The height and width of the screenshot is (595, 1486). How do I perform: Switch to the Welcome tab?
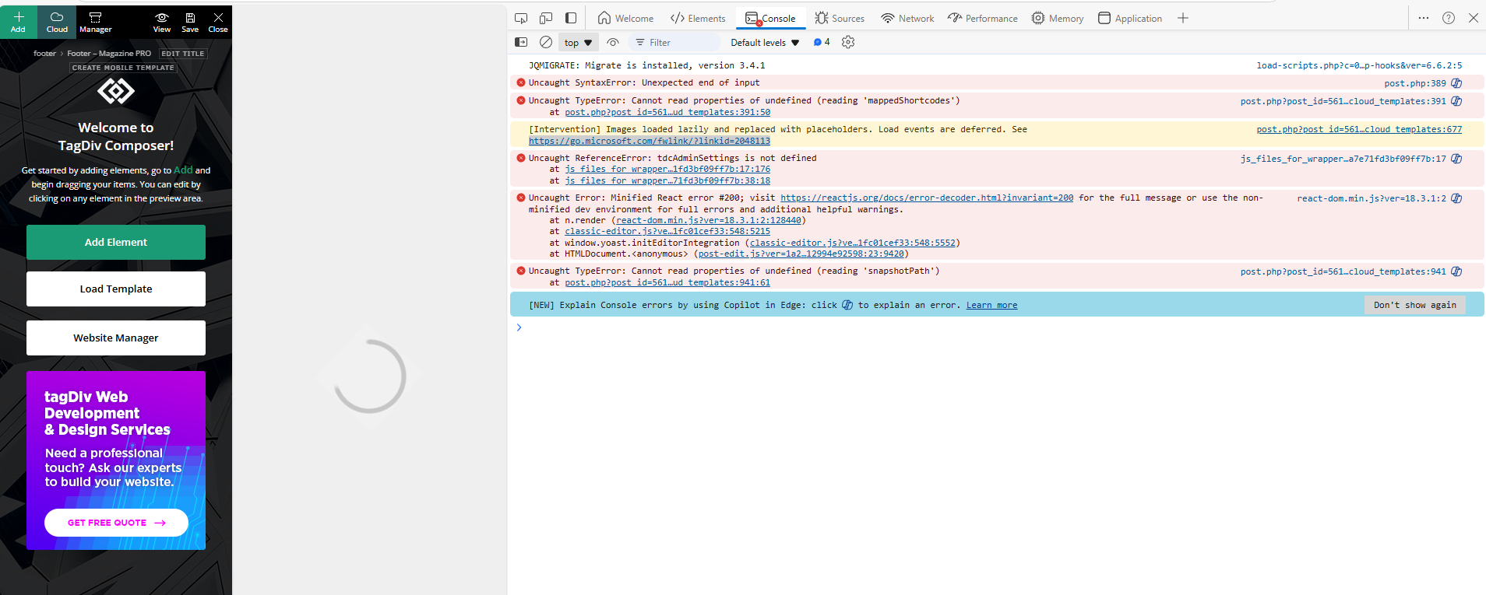point(626,18)
